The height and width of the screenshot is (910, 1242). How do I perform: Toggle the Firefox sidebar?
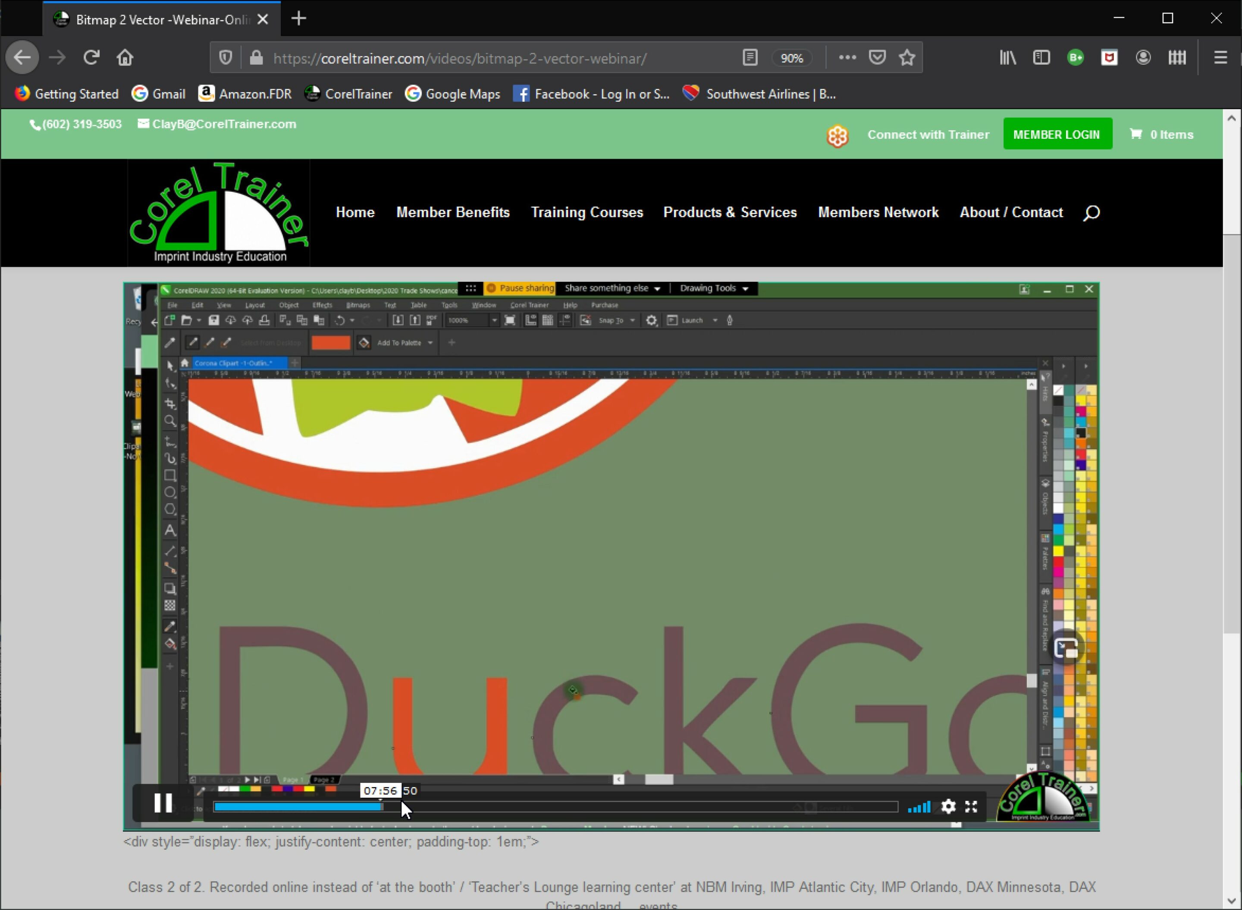(1041, 57)
